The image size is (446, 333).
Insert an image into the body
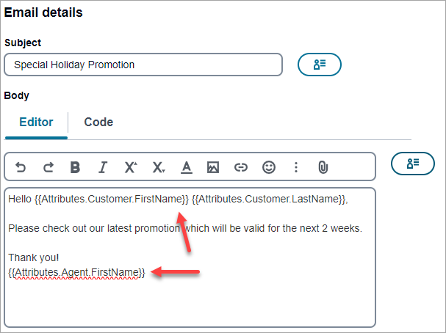coord(213,167)
